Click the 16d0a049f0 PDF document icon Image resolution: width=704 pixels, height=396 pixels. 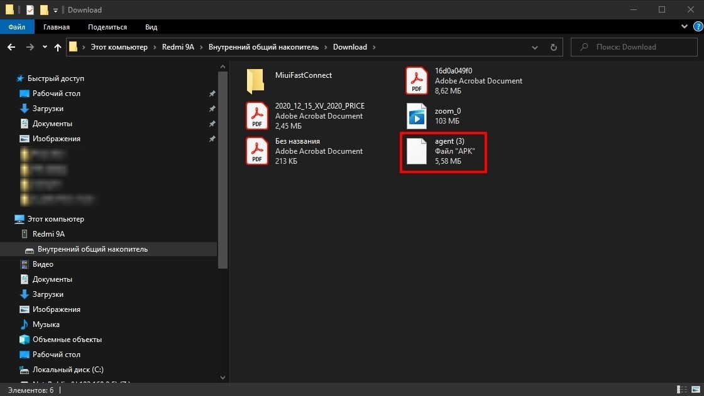(416, 81)
